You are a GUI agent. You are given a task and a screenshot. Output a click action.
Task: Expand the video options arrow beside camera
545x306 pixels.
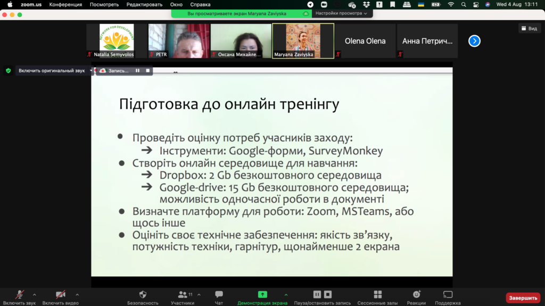coord(77,294)
